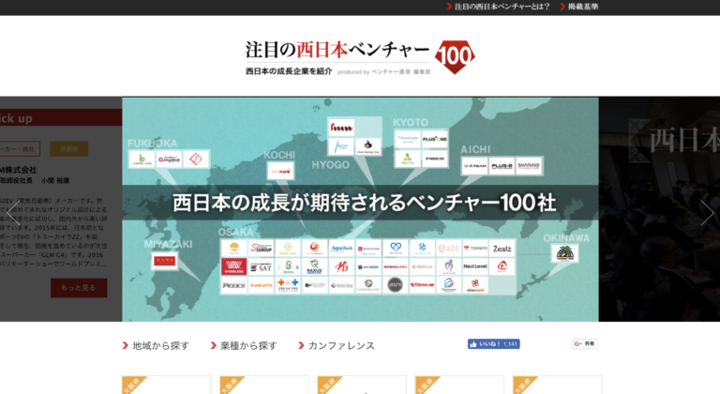Screen dimensions: 720x394
Task: Click the KOCHI region label on map
Action: point(279,156)
